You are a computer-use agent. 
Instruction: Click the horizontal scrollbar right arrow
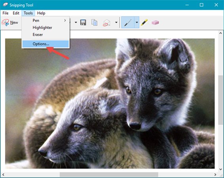215,174
